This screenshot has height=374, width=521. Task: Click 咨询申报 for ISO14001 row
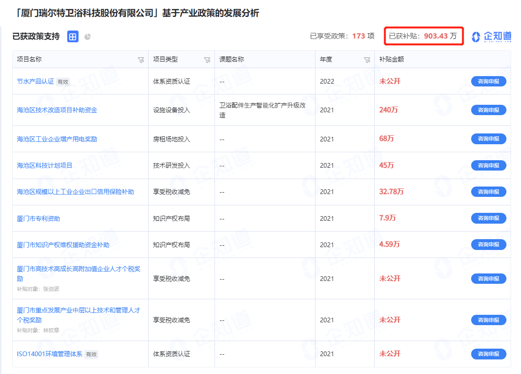click(489, 354)
